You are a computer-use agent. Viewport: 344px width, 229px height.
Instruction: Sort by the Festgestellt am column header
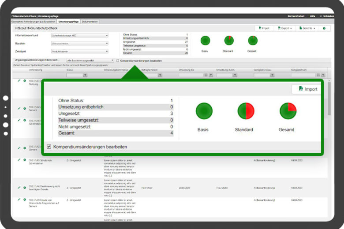[x=299, y=70]
